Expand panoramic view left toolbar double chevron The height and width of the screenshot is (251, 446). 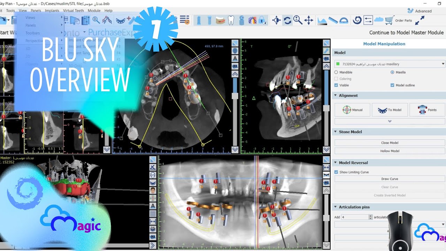pyautogui.click(x=153, y=245)
